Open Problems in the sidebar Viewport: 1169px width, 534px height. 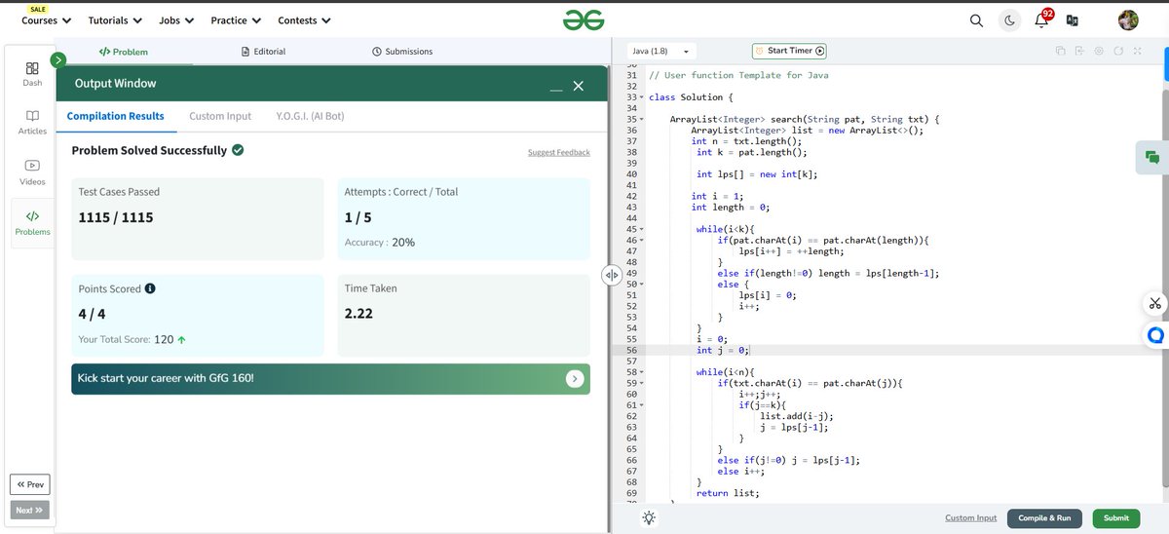pyautogui.click(x=32, y=223)
